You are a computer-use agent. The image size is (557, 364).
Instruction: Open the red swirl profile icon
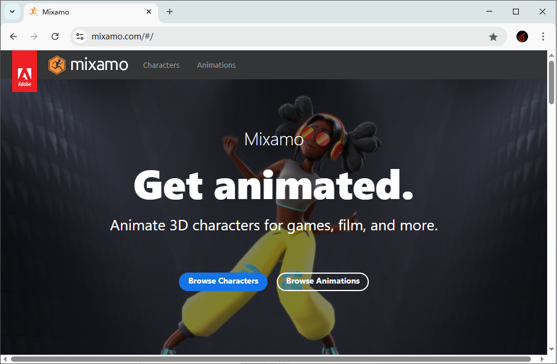pyautogui.click(x=522, y=36)
